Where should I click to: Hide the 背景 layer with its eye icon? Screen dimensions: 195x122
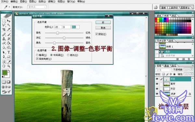(157, 94)
